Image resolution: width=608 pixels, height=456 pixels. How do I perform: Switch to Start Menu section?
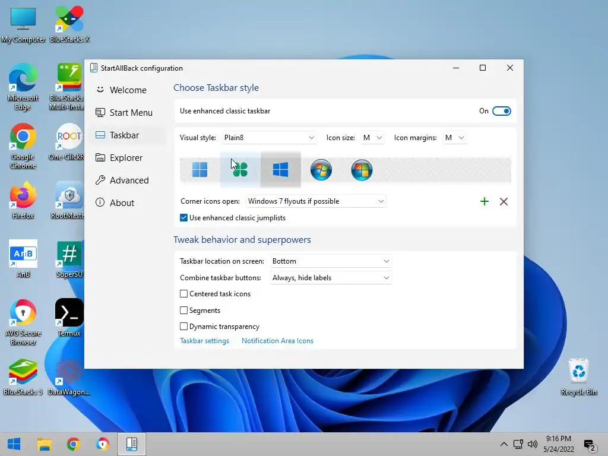[127, 113]
